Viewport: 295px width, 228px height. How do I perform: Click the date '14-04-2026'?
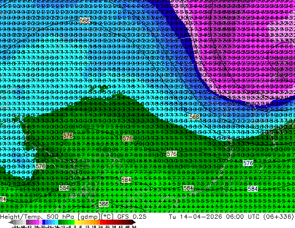201,217
